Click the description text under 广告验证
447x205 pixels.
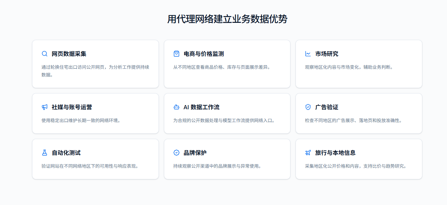353,120
